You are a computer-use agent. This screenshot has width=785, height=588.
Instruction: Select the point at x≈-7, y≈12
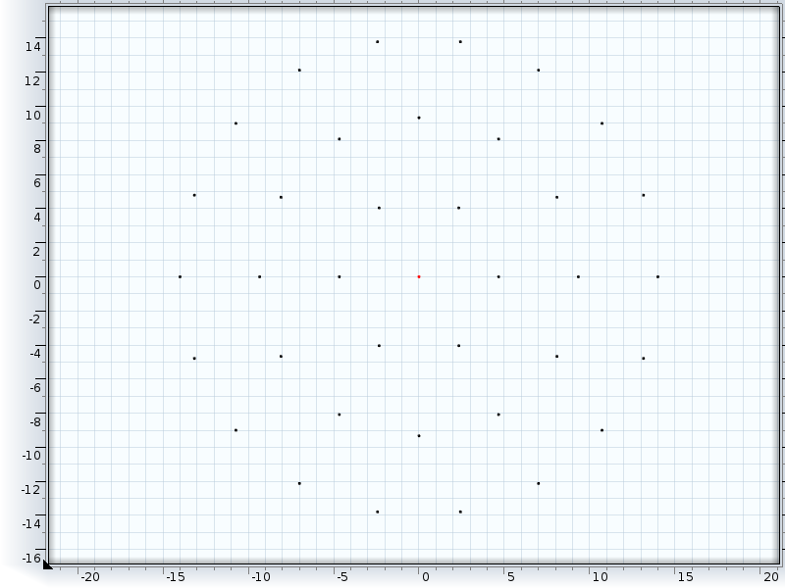[x=299, y=70]
